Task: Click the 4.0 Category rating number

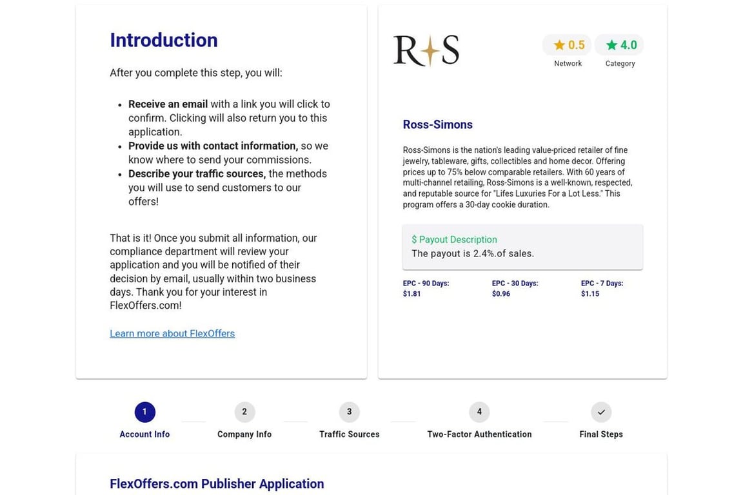Action: coord(629,45)
